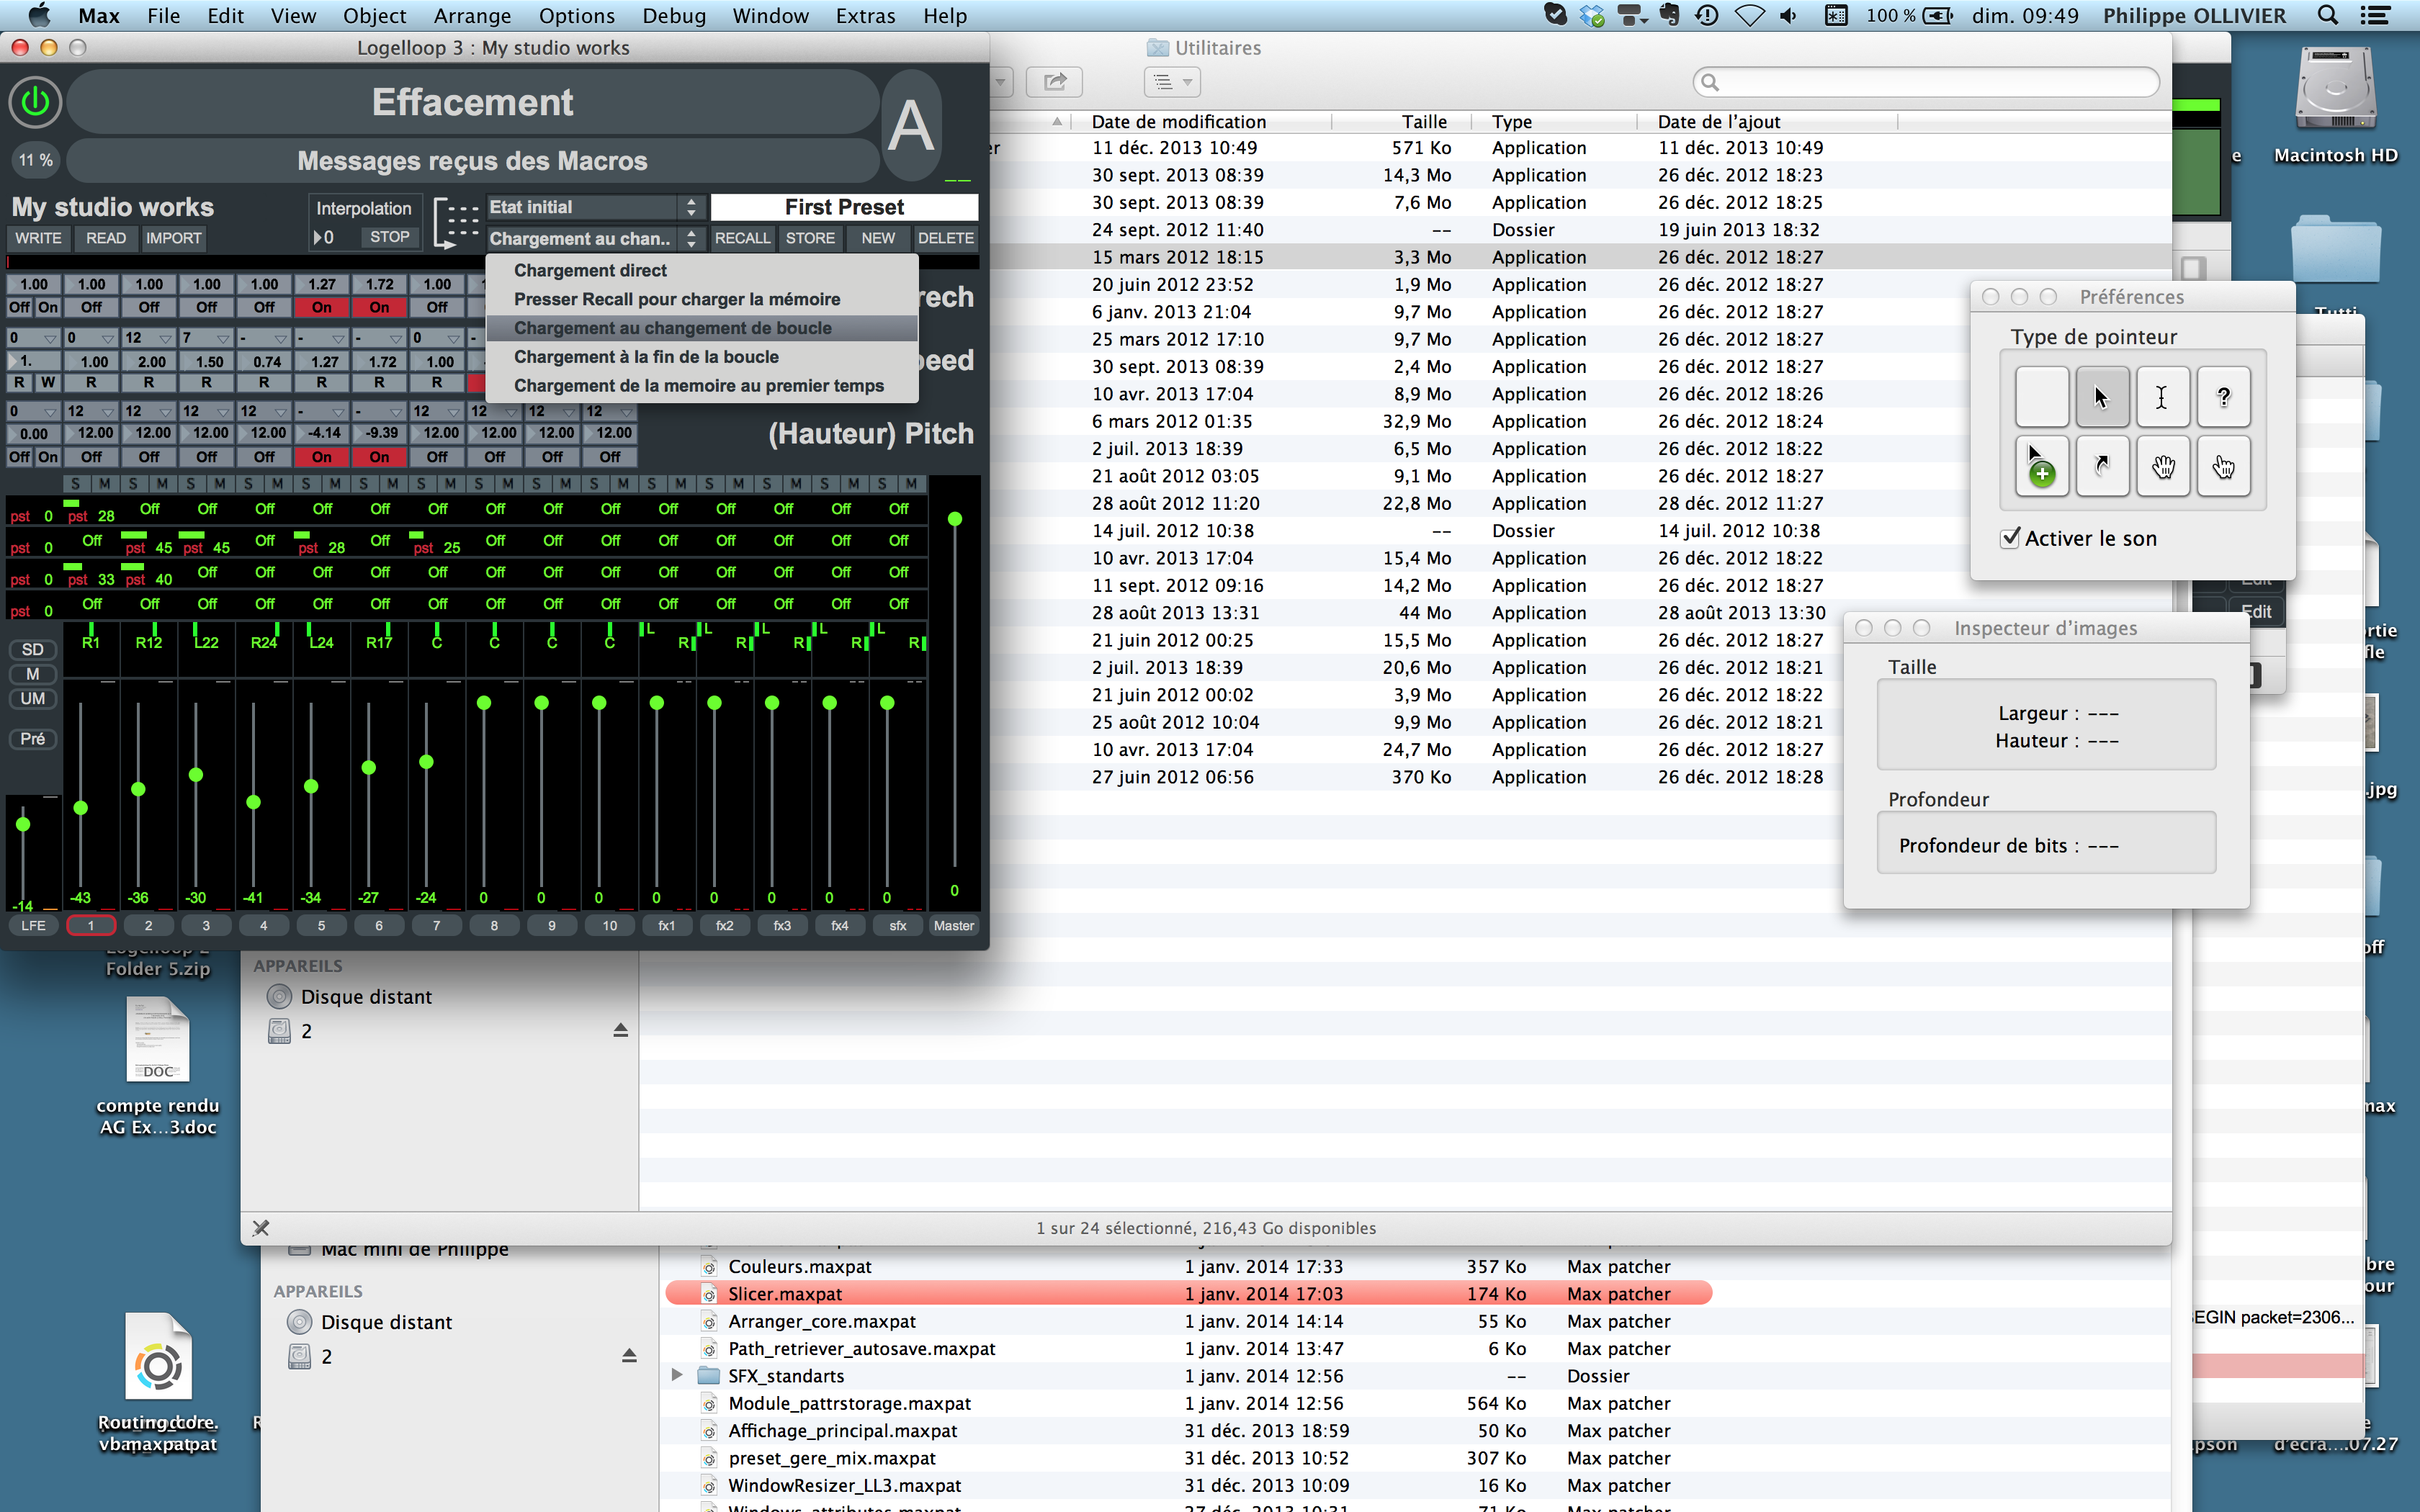Toggle the red On button under -9.39
Image resolution: width=2420 pixels, height=1512 pixels.
pos(379,457)
